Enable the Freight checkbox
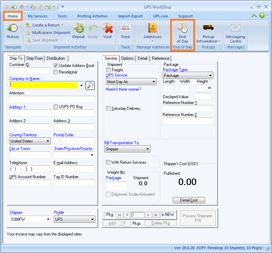 tap(108, 70)
